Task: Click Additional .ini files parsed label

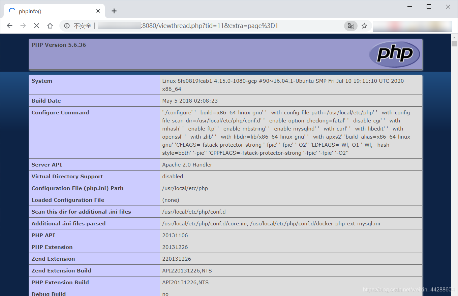Action: point(68,224)
